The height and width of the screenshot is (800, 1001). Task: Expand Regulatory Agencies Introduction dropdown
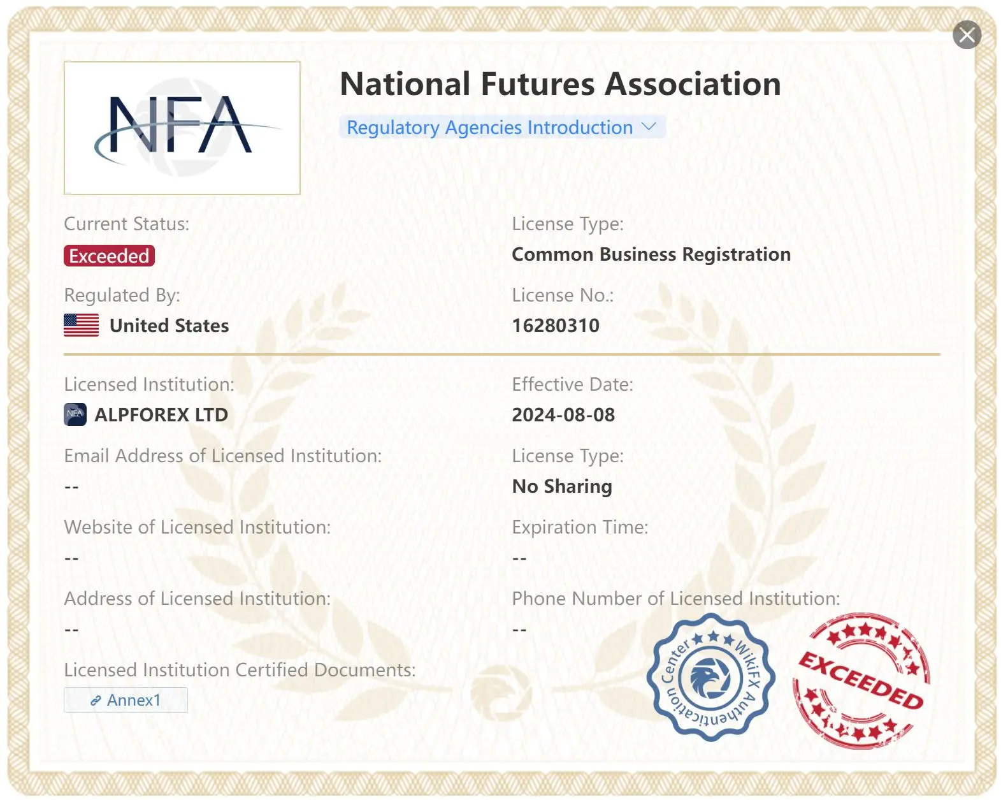pos(502,127)
